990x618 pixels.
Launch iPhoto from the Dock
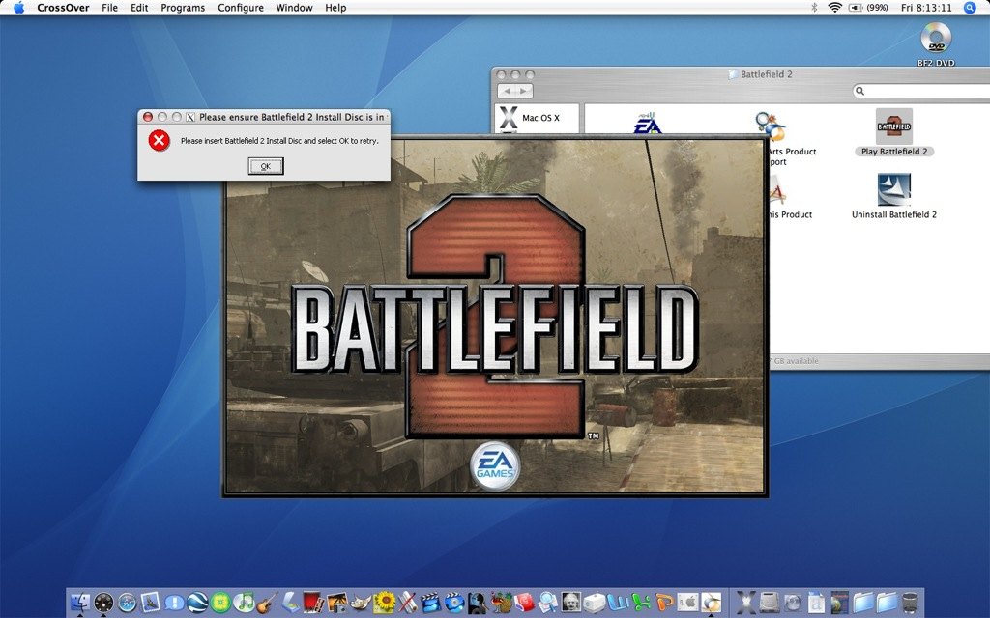click(x=337, y=603)
